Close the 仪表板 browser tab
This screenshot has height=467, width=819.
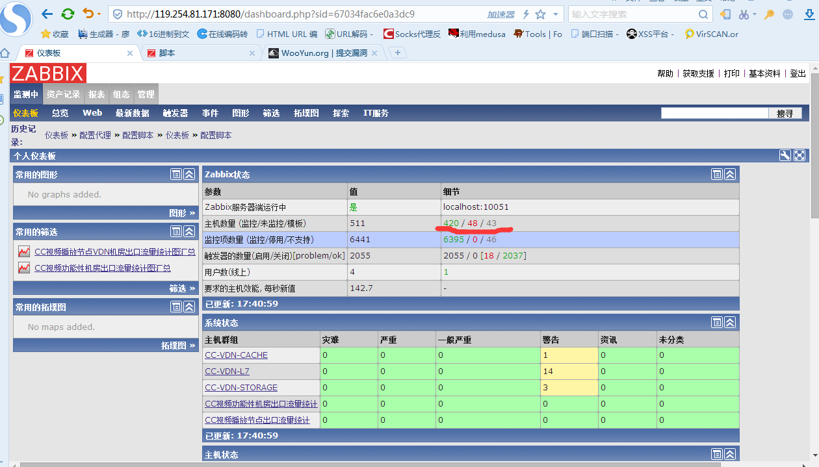[130, 53]
